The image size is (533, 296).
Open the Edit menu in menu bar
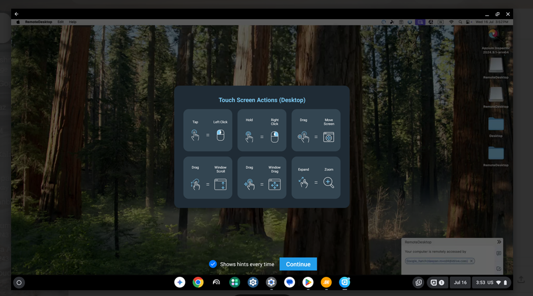60,22
